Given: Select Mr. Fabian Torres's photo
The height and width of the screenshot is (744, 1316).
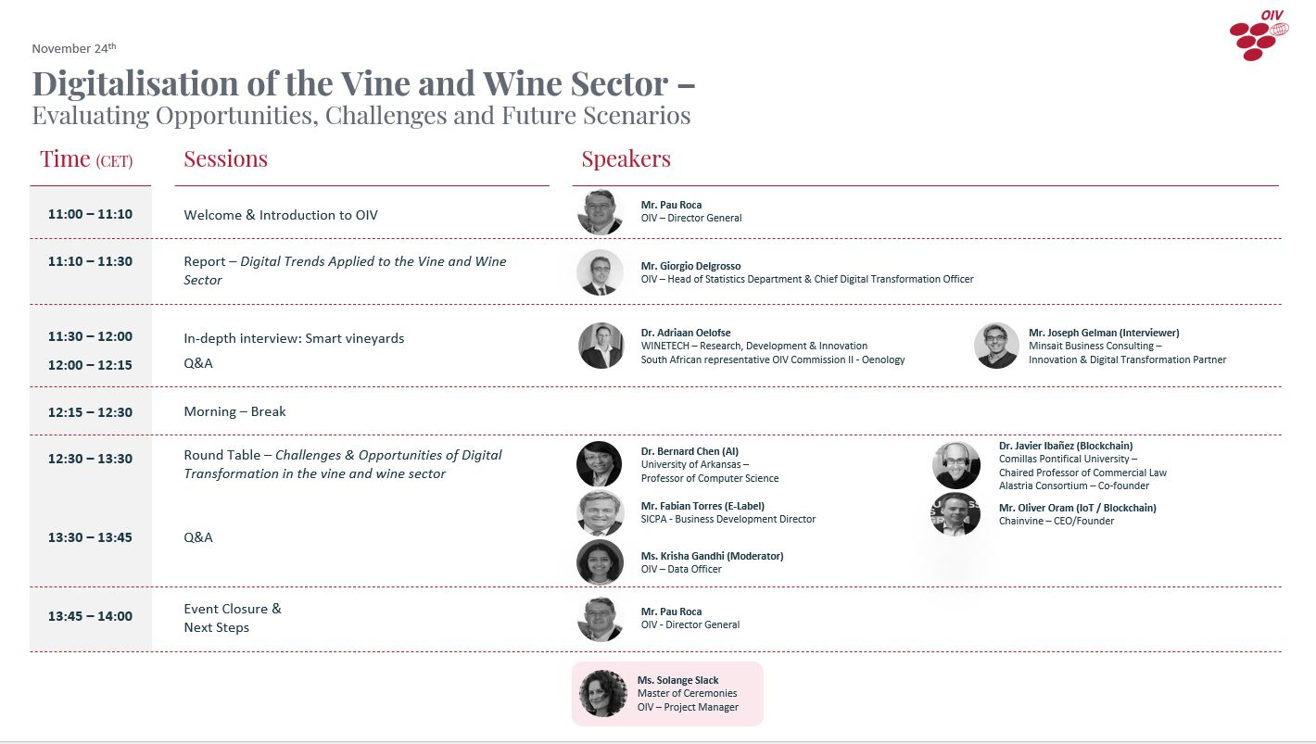Looking at the screenshot, I should pyautogui.click(x=600, y=512).
